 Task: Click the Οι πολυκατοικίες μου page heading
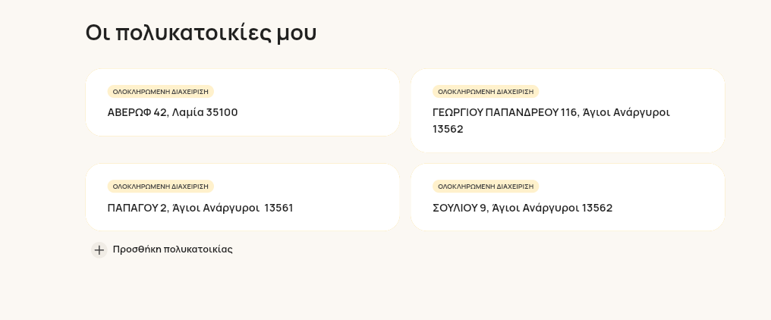tap(200, 33)
